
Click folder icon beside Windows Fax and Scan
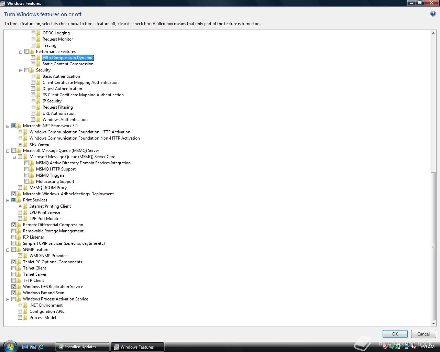[x=19, y=293]
